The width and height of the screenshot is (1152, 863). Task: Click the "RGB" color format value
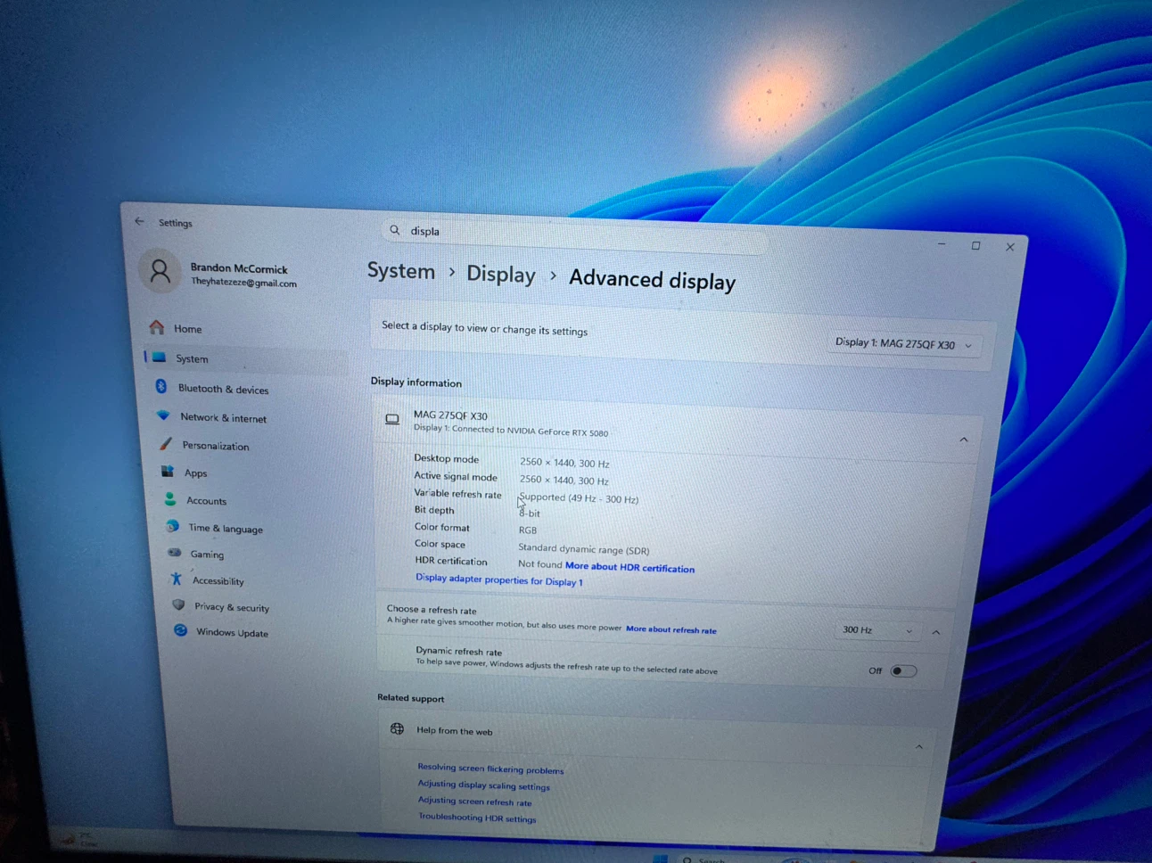point(528,530)
